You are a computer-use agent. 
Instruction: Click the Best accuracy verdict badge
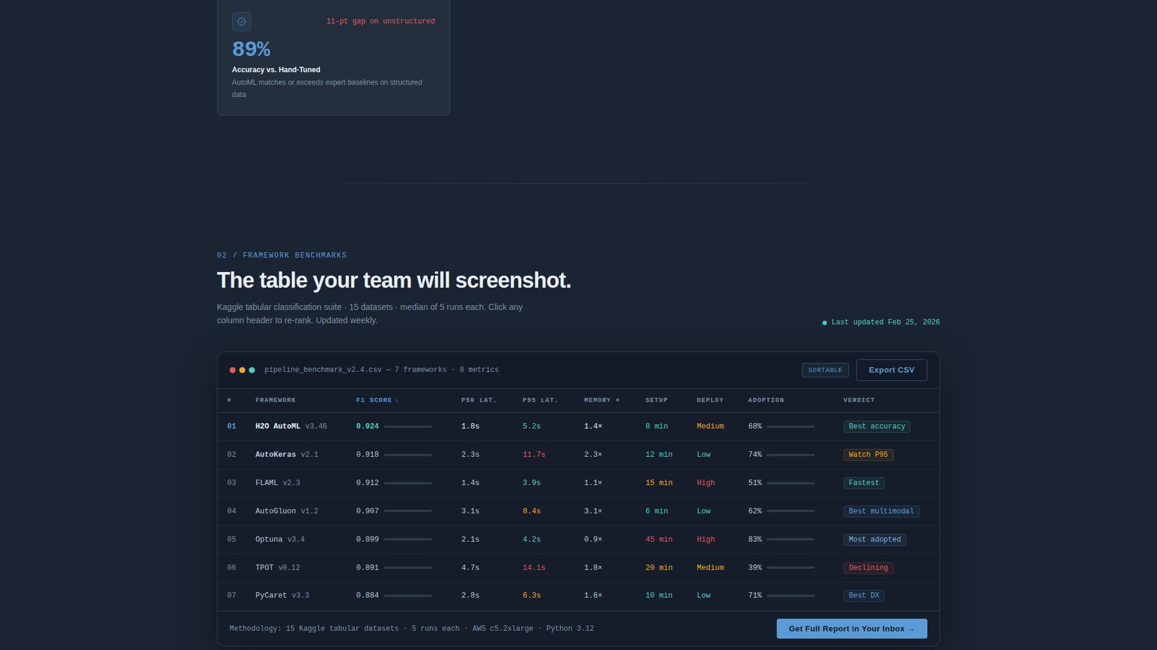877,427
